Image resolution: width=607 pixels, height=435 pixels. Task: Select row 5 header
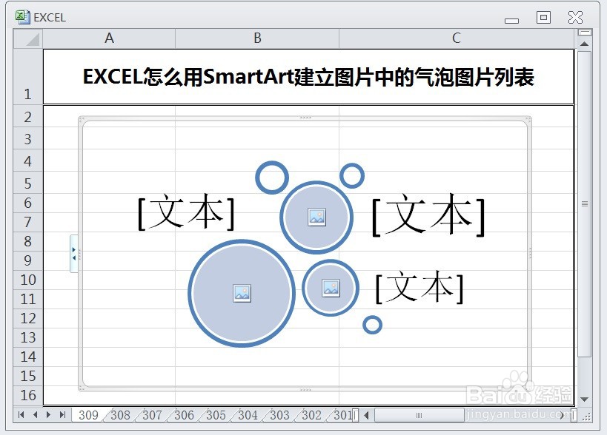pyautogui.click(x=28, y=183)
